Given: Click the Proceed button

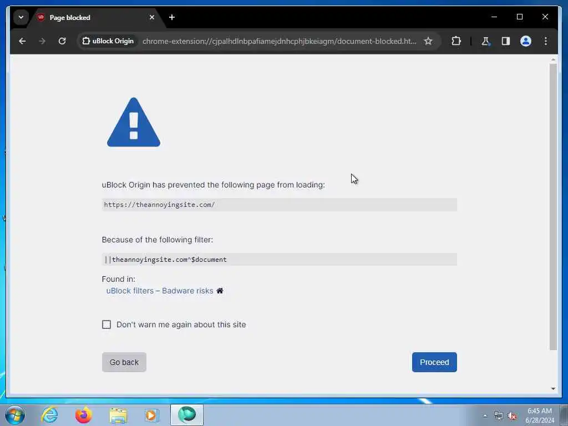Looking at the screenshot, I should [434, 362].
